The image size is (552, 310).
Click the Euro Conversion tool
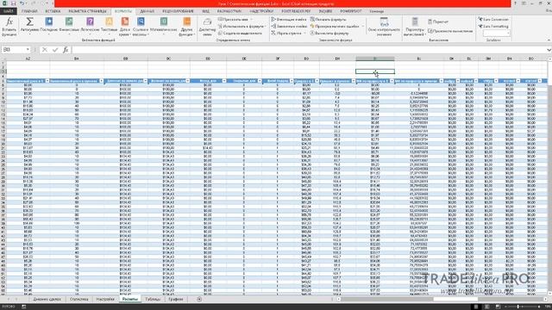coord(493,19)
